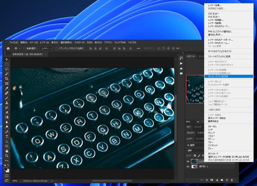Select the Lasso tool
This screenshot has height=186, width=257.
pos(7,69)
